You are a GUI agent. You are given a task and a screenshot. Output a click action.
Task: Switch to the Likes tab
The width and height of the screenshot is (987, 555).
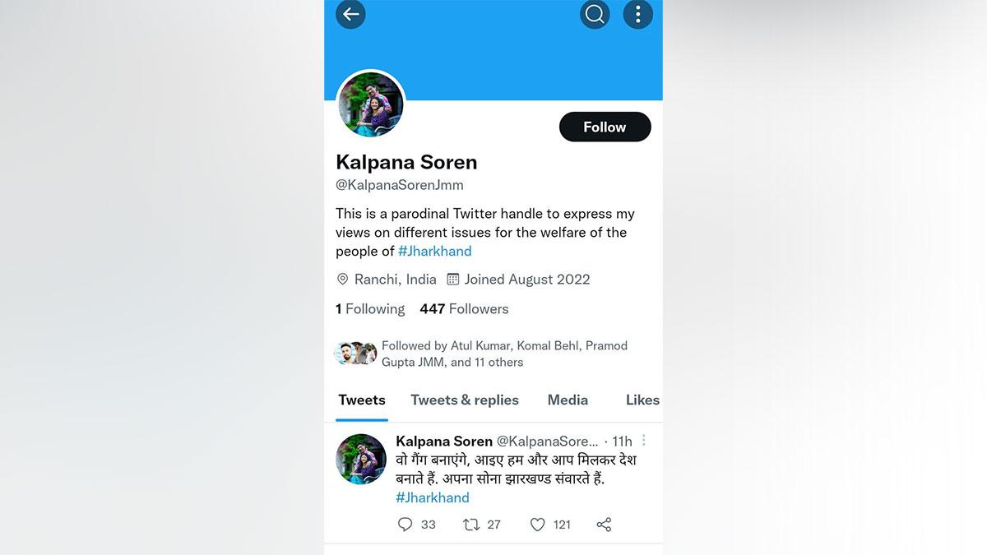click(642, 400)
